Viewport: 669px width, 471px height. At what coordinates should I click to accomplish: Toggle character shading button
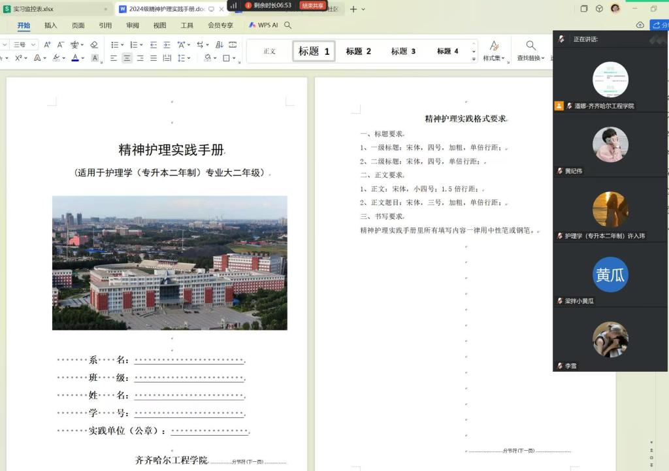coord(95,58)
